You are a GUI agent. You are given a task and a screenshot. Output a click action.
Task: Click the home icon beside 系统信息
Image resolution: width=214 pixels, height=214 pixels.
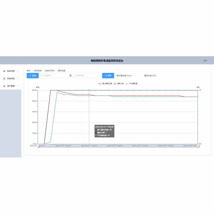(4, 71)
